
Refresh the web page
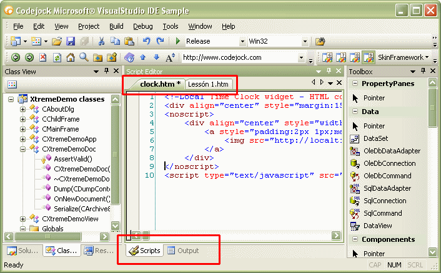point(57,58)
